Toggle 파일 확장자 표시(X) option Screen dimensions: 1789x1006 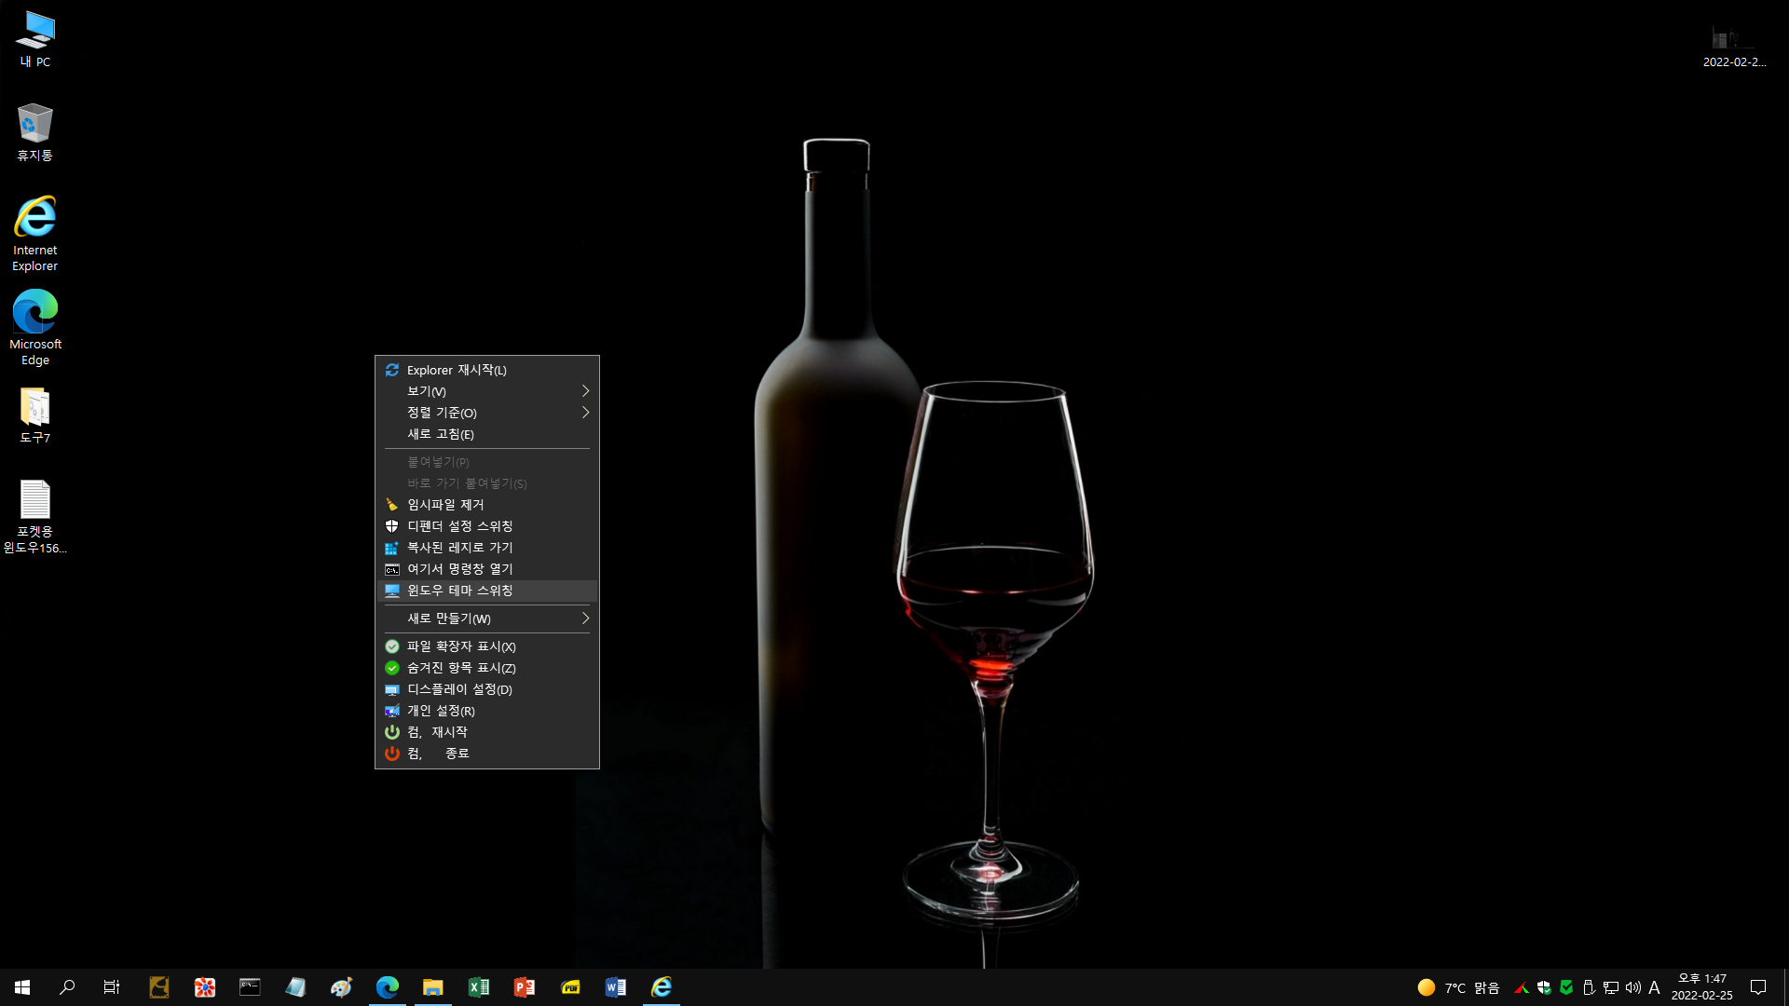click(487, 646)
